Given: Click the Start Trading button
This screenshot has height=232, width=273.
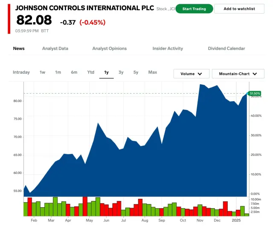Looking at the screenshot, I should (x=194, y=9).
